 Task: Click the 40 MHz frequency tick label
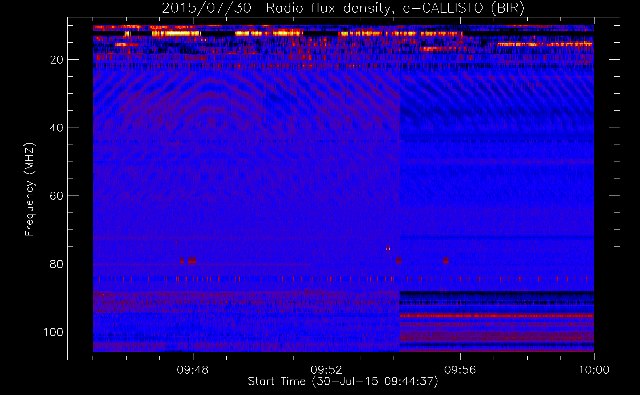coord(57,128)
